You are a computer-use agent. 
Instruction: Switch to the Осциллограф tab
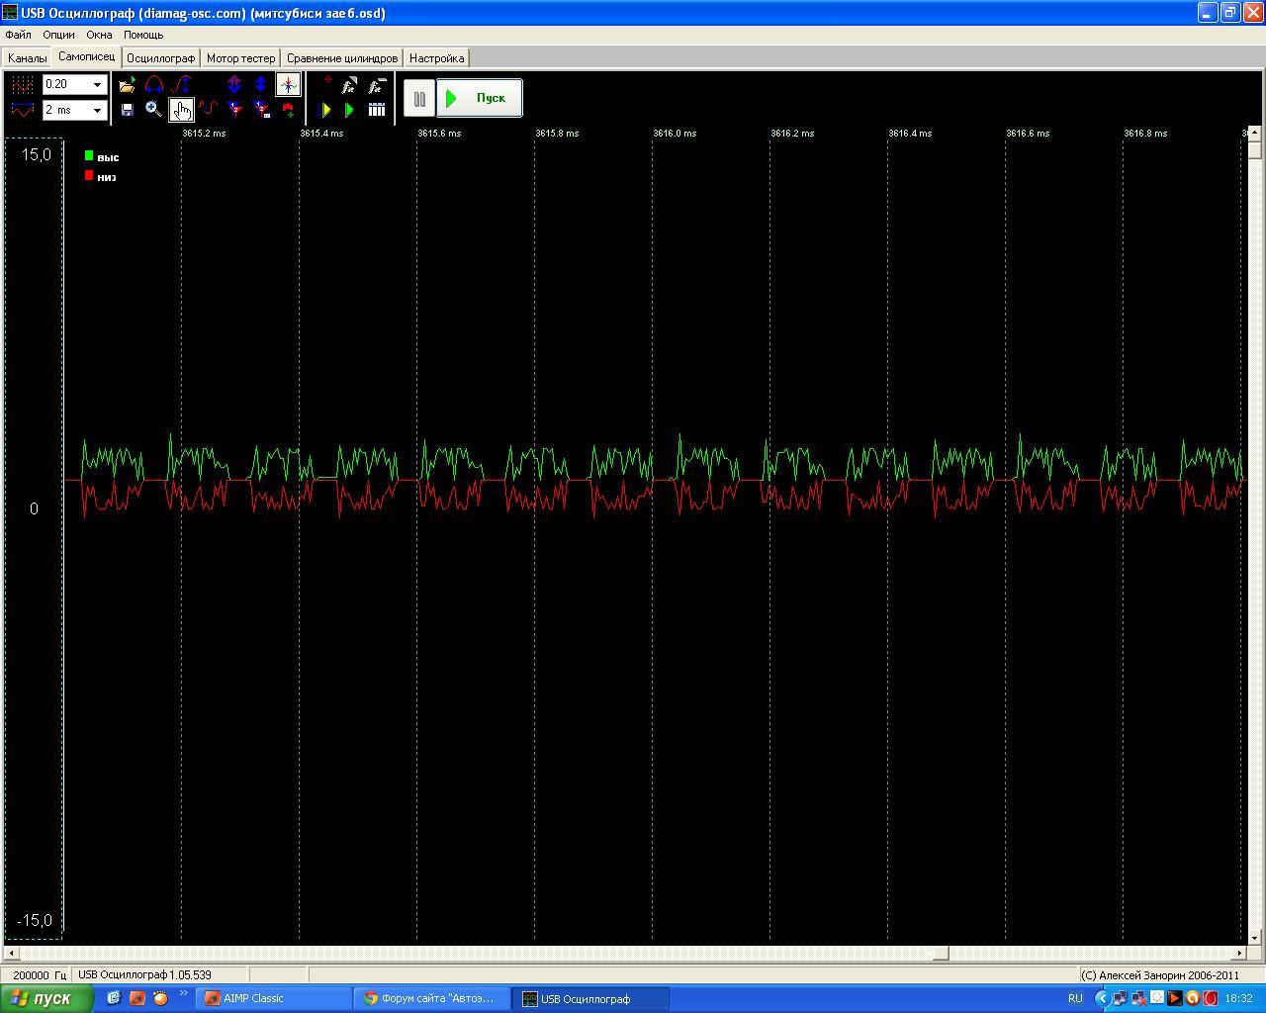point(160,58)
